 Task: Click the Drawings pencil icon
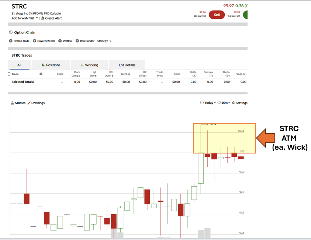pyautogui.click(x=29, y=103)
